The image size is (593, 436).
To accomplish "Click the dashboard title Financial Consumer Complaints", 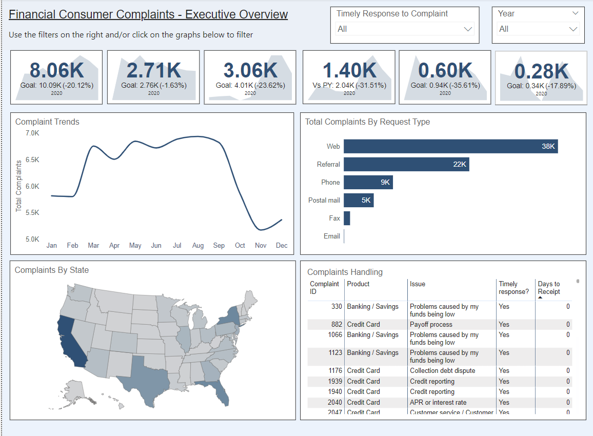I will (x=148, y=14).
